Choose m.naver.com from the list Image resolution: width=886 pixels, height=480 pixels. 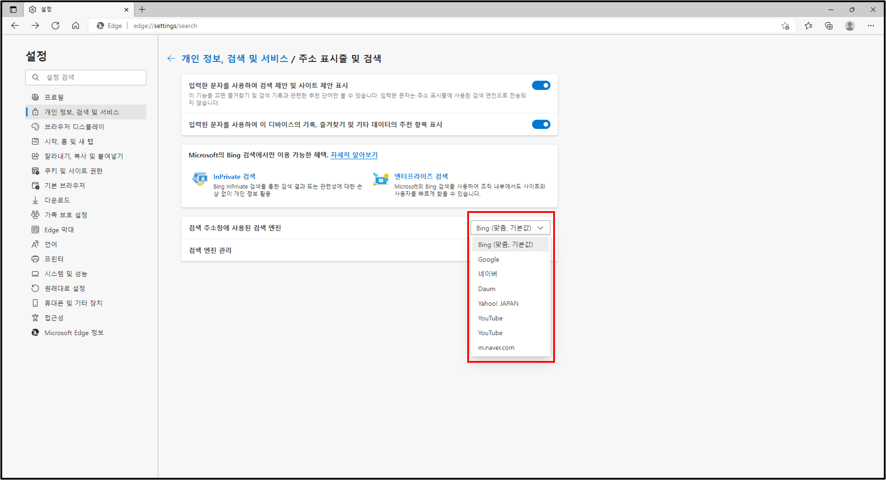pyautogui.click(x=510, y=347)
